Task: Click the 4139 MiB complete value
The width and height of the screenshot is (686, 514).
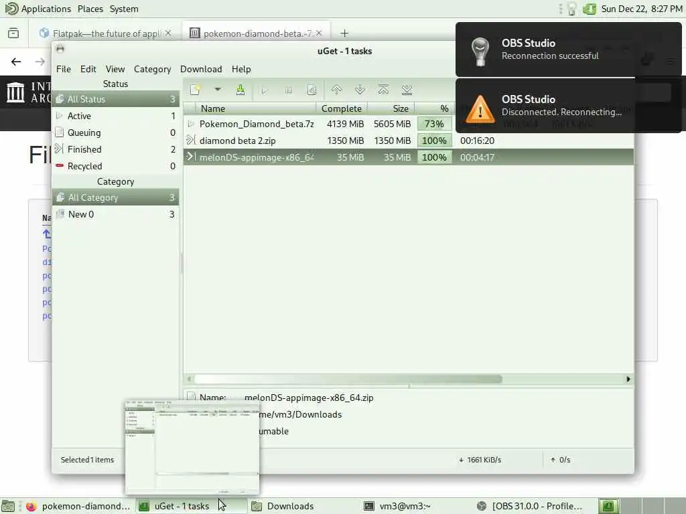Action: tap(345, 124)
